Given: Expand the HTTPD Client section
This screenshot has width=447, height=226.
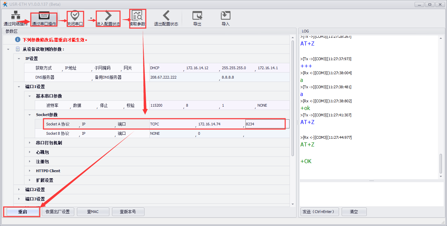Looking at the screenshot, I should (x=30, y=171).
